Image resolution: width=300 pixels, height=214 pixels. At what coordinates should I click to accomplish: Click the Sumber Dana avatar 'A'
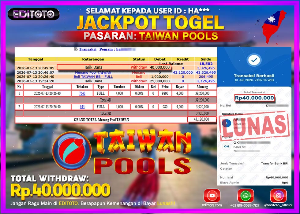(x=227, y=124)
